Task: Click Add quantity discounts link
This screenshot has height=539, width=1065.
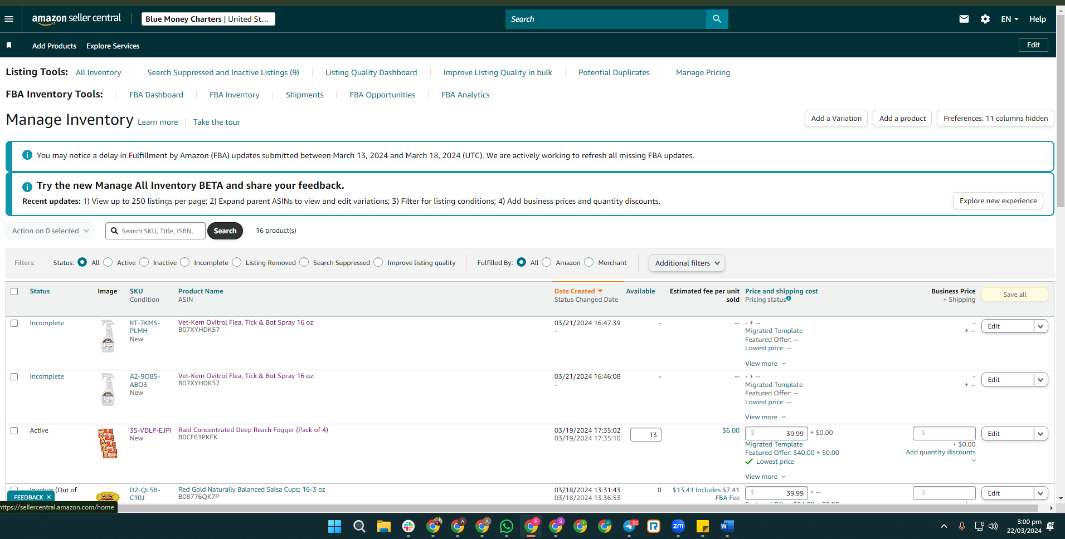Action: point(940,452)
